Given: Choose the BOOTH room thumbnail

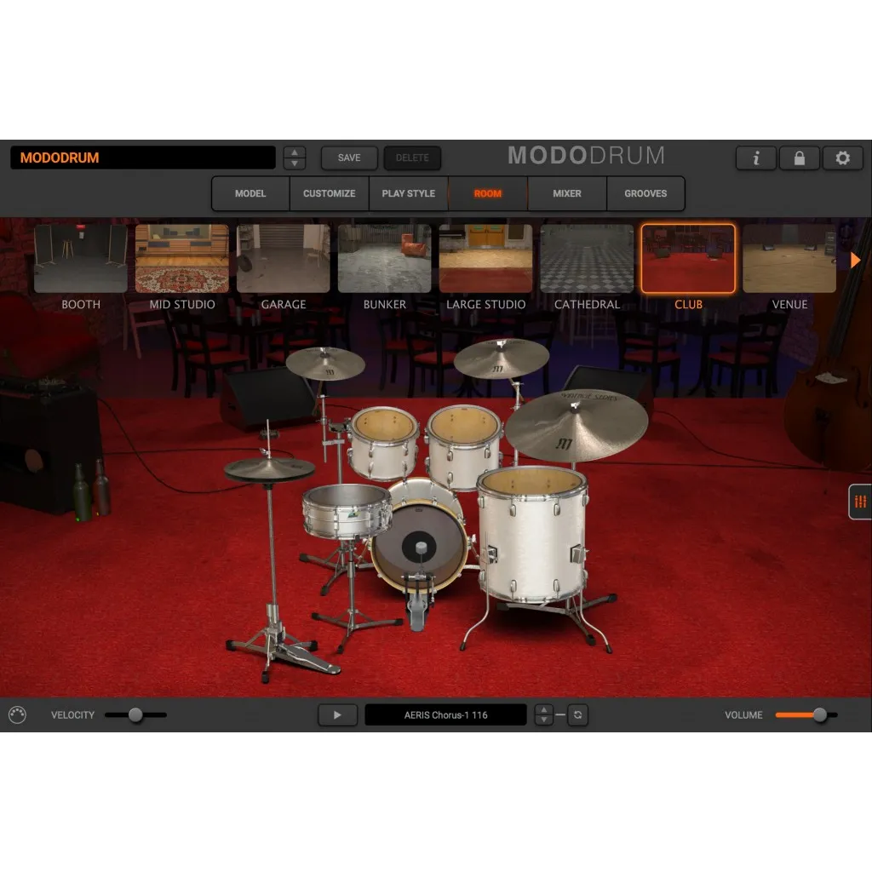Looking at the screenshot, I should point(81,259).
